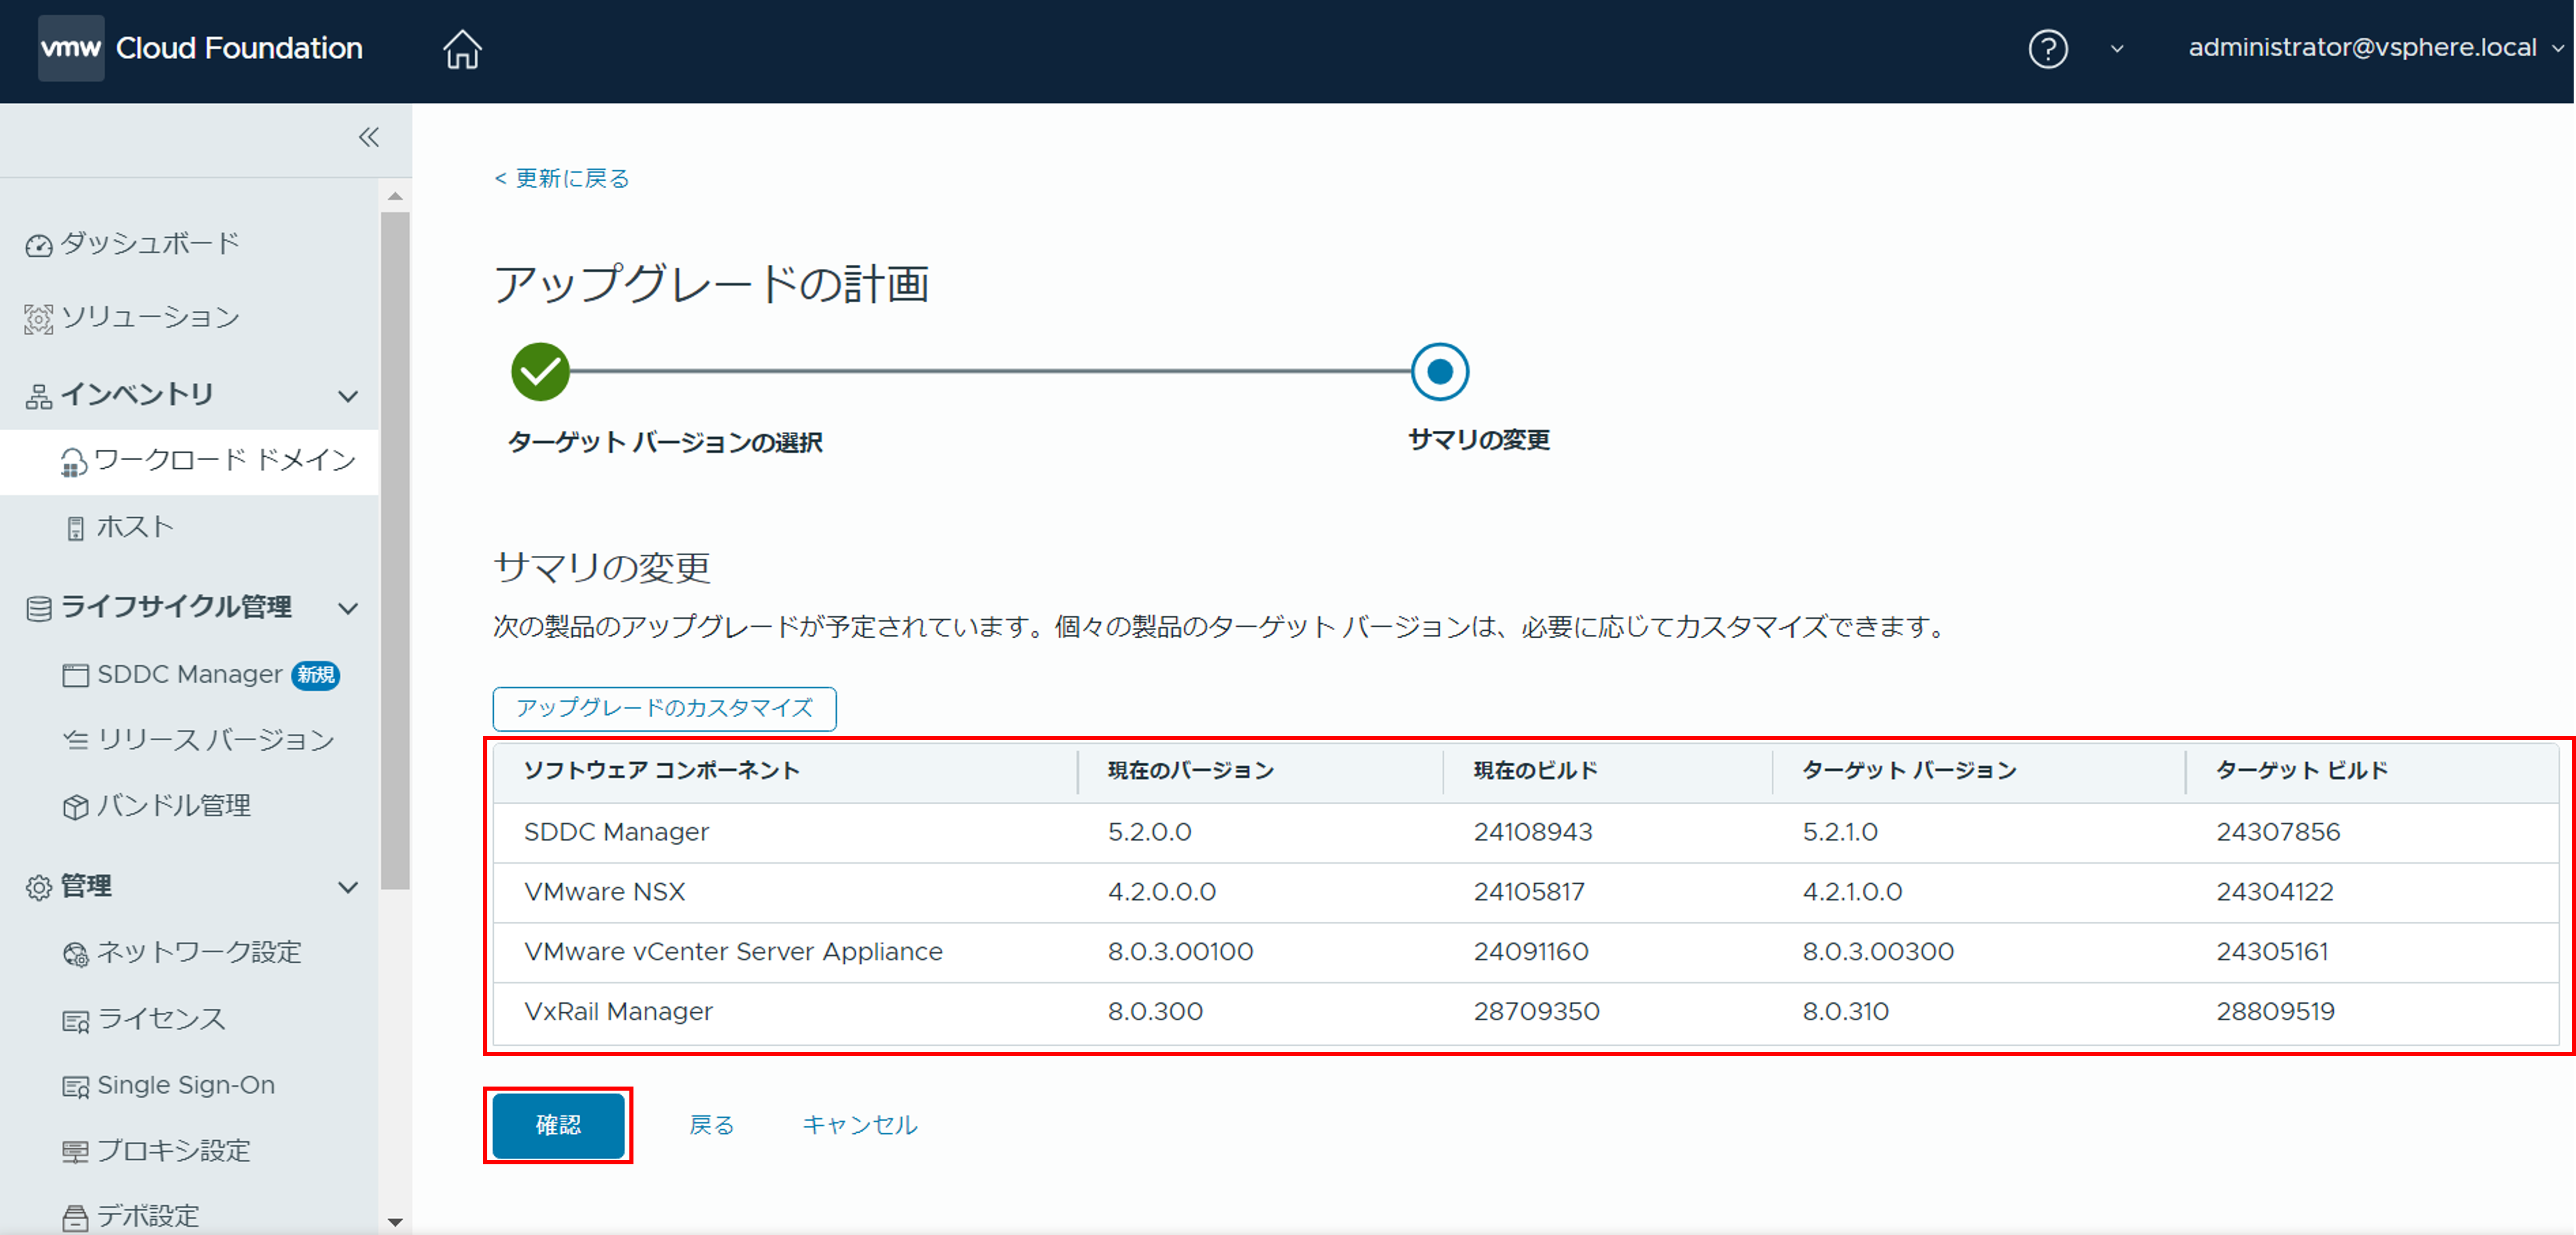The image size is (2576, 1235).
Task: Open Single Sign-On sidebar entry
Action: pyautogui.click(x=186, y=1084)
